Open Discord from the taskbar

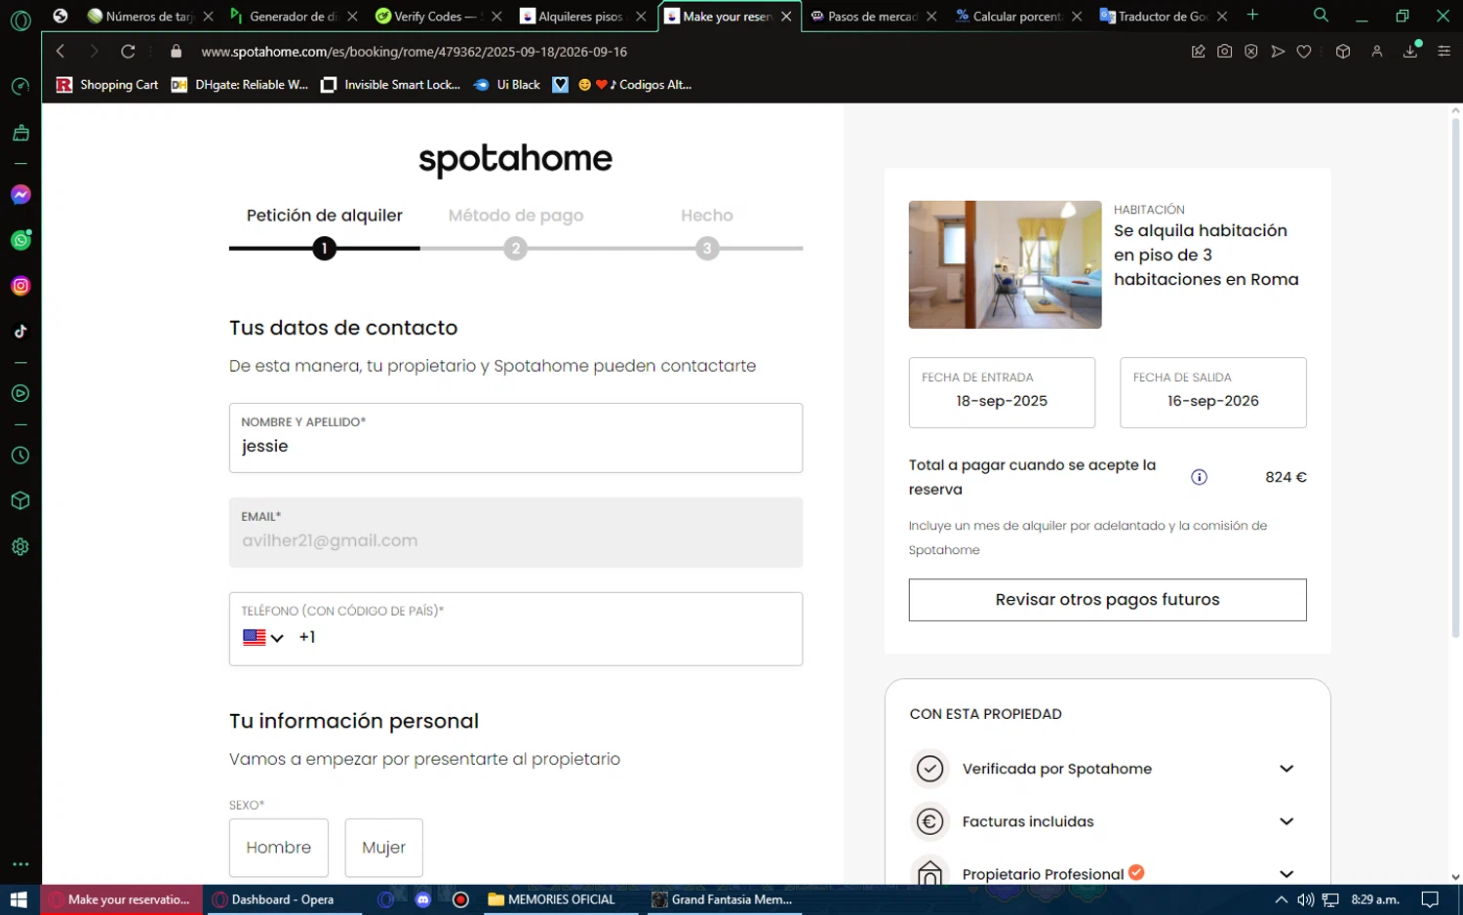423,899
